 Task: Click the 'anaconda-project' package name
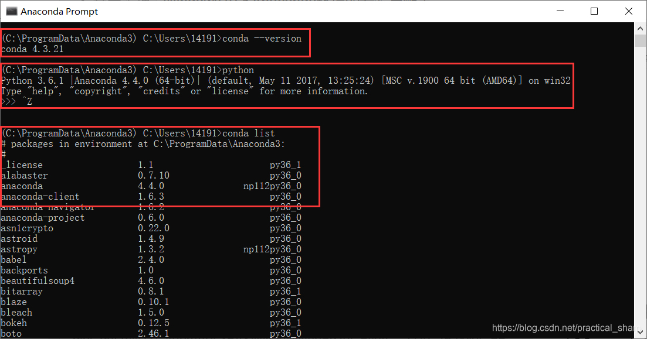coord(42,217)
